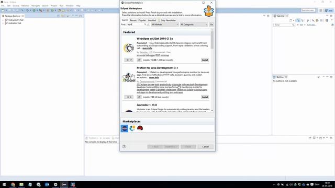Open Genuitec LLC vendor link

[146, 52]
